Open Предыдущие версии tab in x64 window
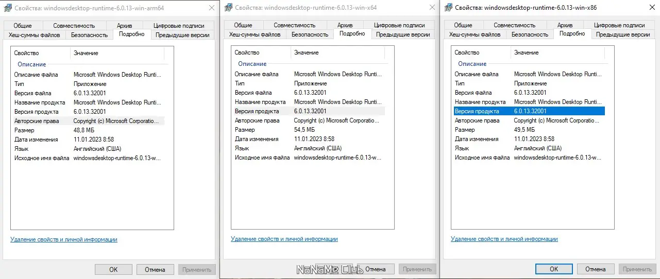This screenshot has width=660, height=279. [x=403, y=34]
